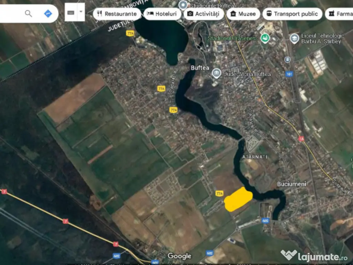
Task: Click the Hoteluri bed icon
Action: (x=150, y=14)
